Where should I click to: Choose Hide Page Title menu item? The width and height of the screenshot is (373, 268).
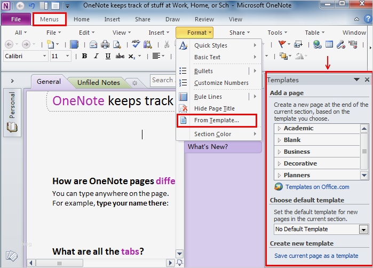tap(219, 108)
